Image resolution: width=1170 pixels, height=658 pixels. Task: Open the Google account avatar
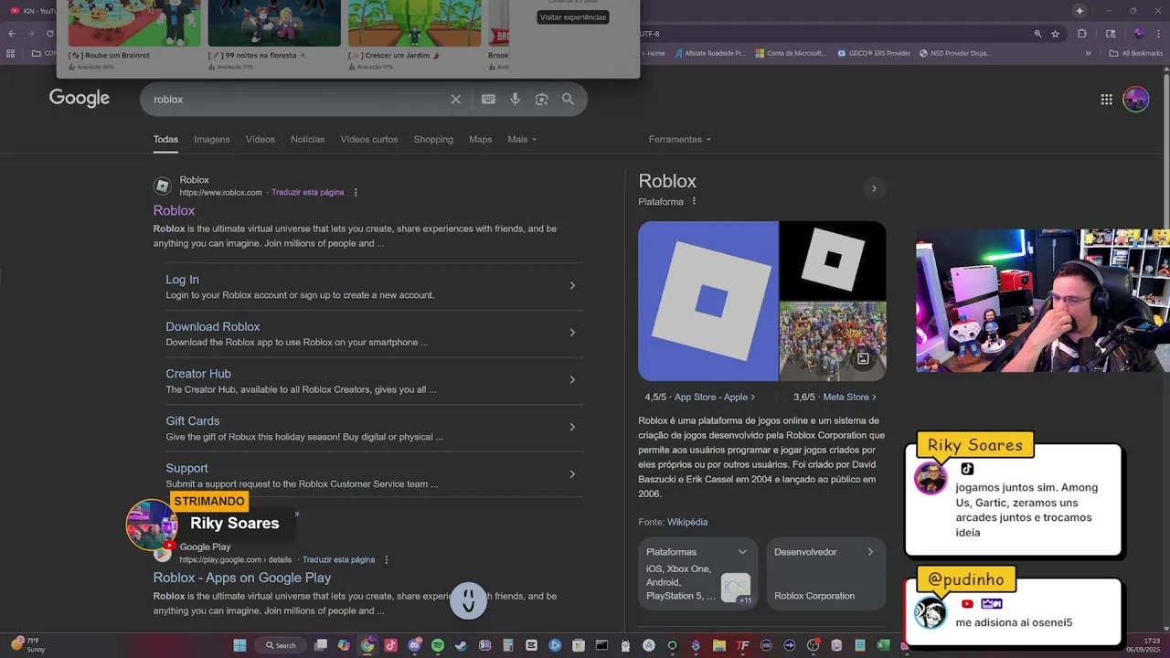point(1136,99)
